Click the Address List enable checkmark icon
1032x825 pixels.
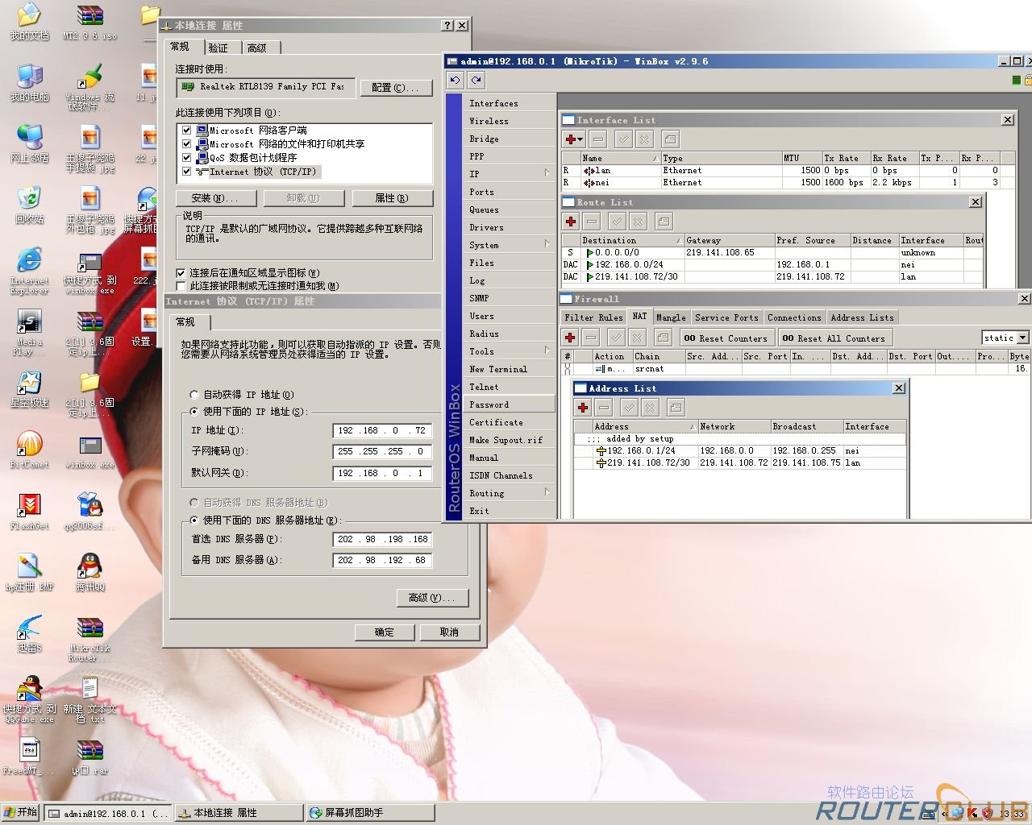pos(630,408)
